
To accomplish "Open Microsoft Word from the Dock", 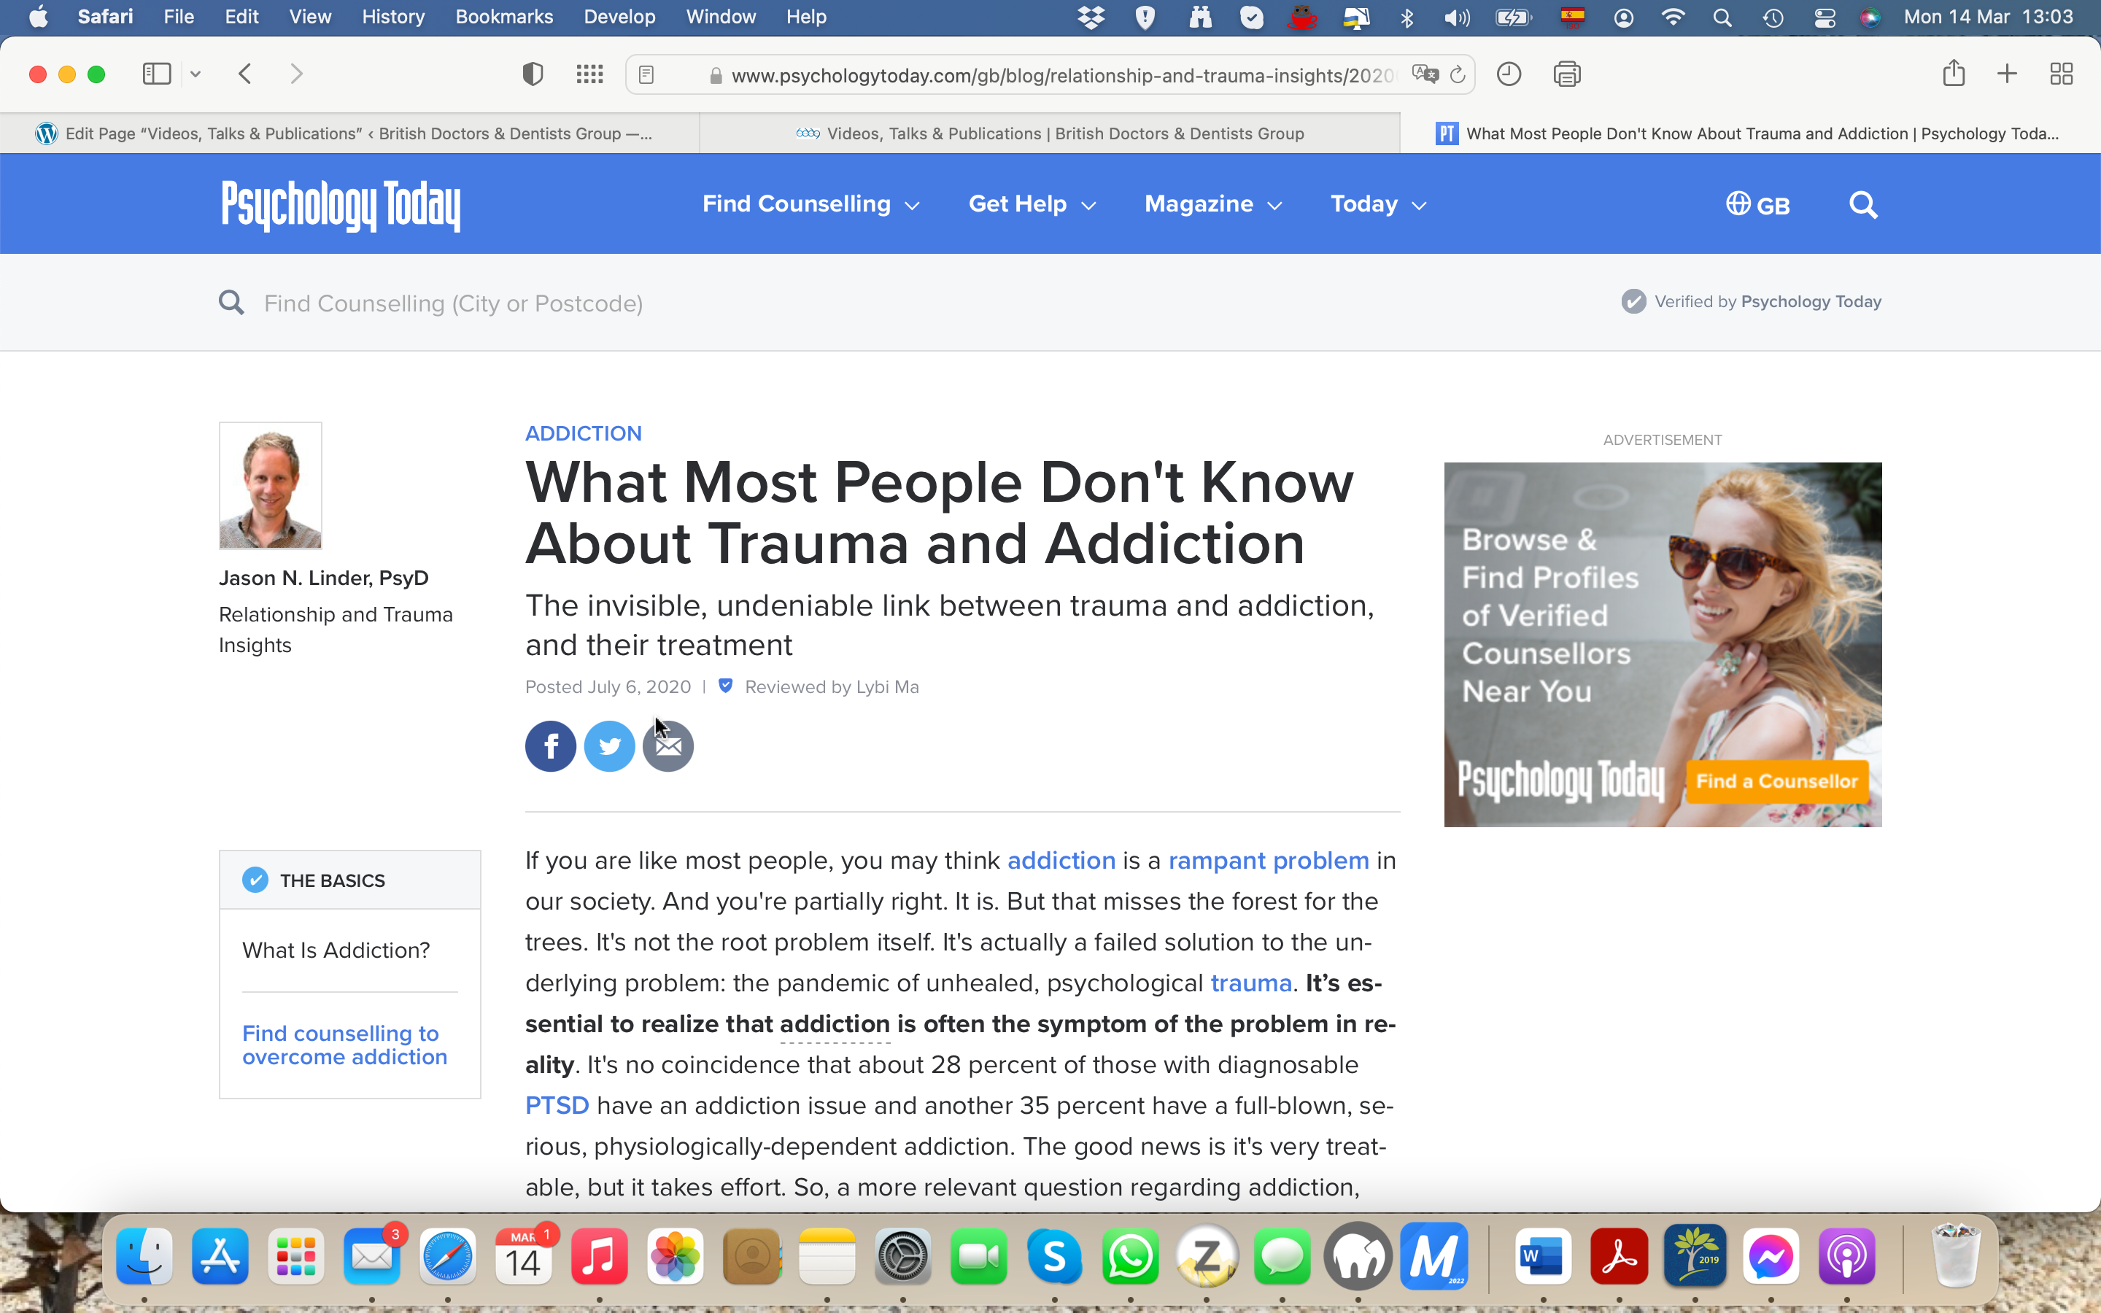I will pyautogui.click(x=1543, y=1255).
